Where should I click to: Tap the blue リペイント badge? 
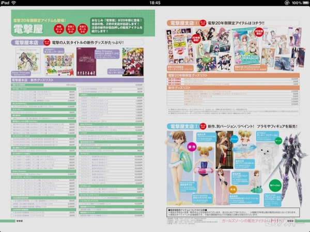pyautogui.click(x=234, y=139)
